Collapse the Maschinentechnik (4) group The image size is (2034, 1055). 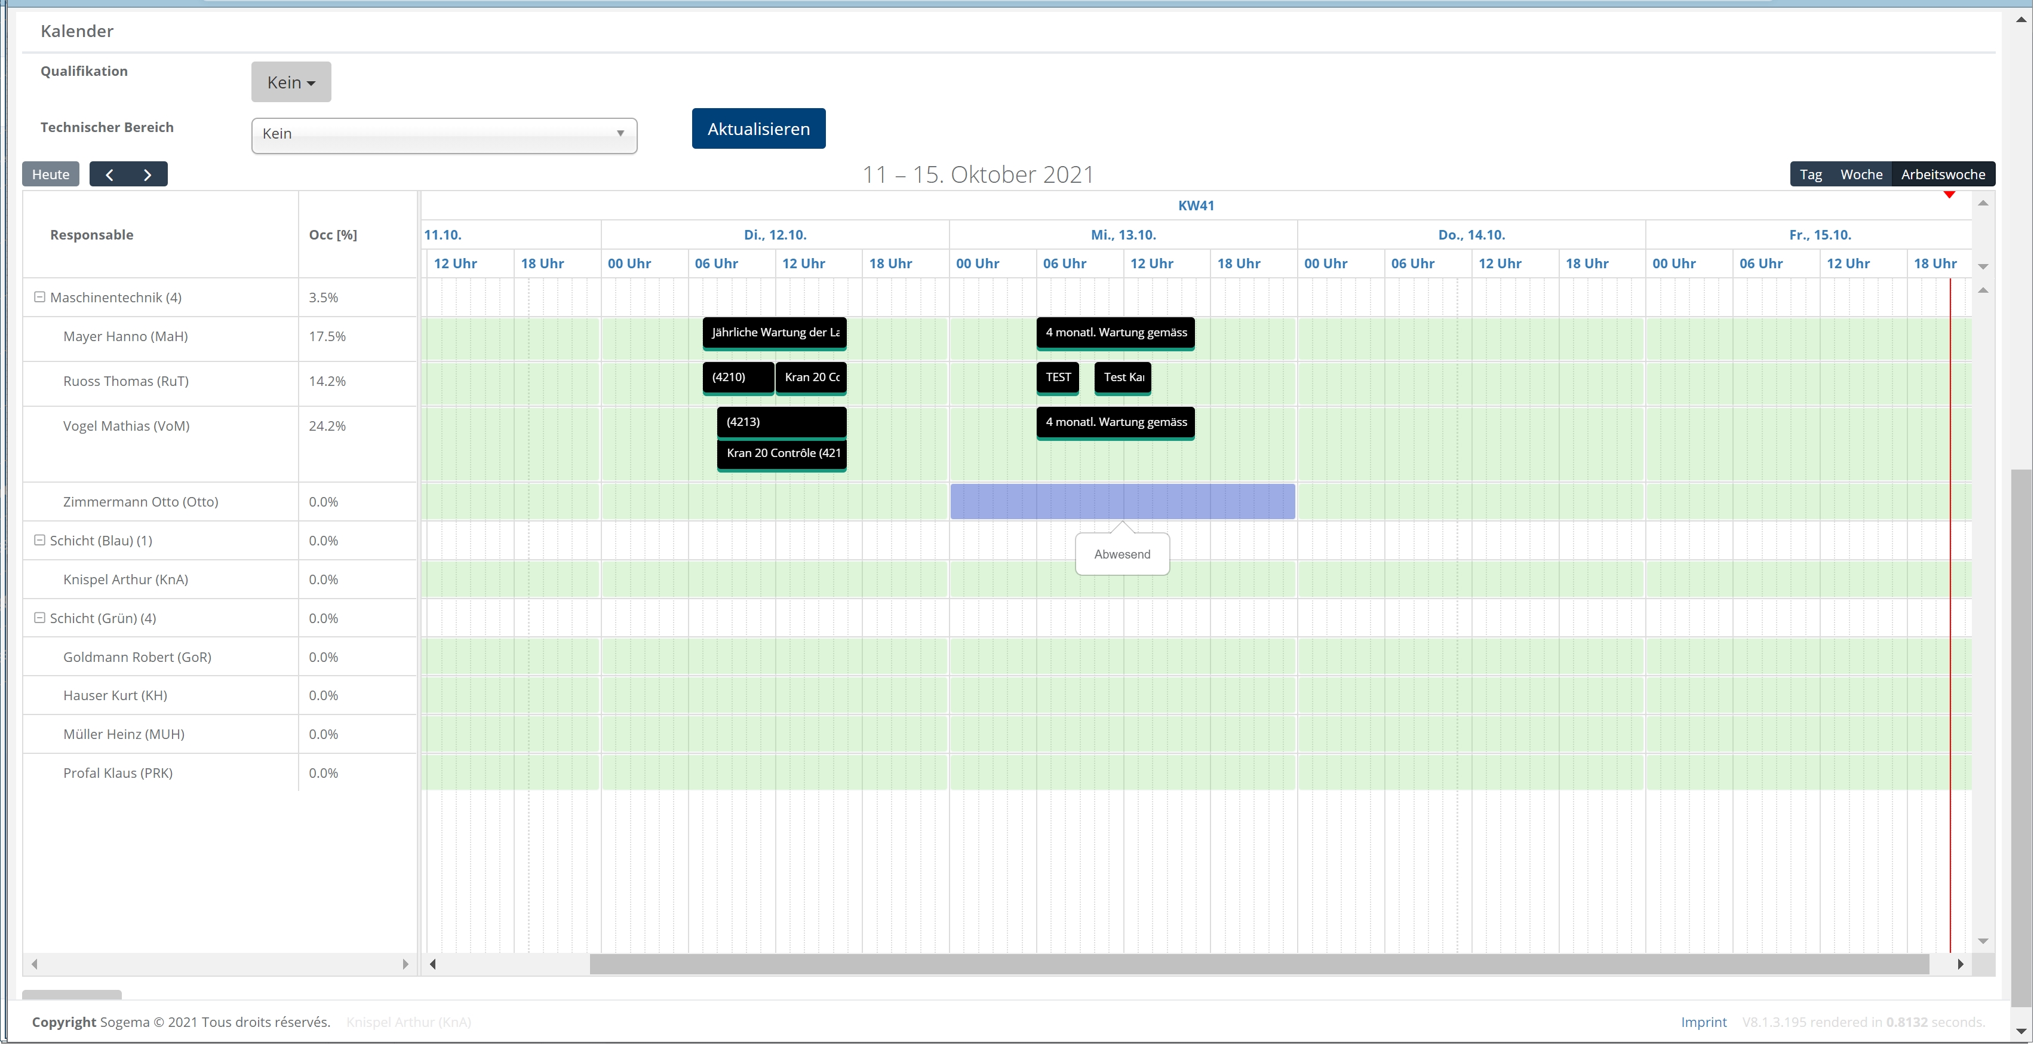39,298
